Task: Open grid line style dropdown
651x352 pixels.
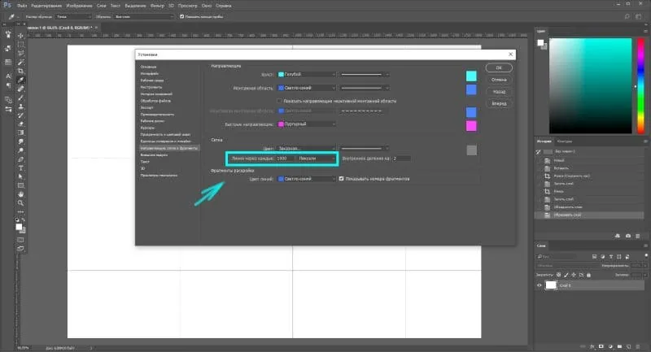Action: pos(365,148)
